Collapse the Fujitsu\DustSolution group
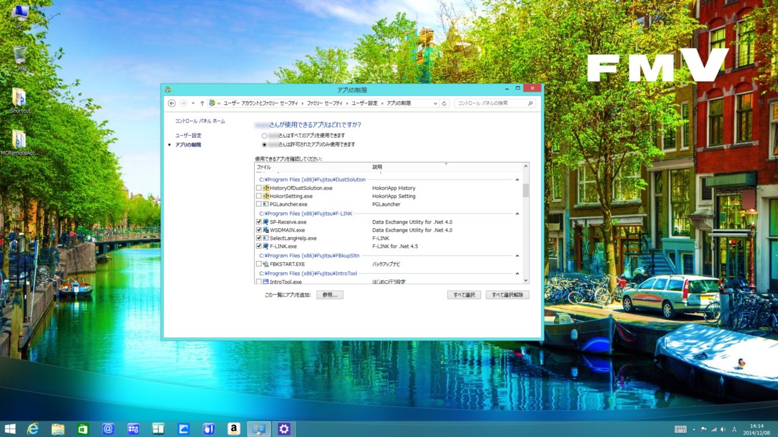 point(517,180)
